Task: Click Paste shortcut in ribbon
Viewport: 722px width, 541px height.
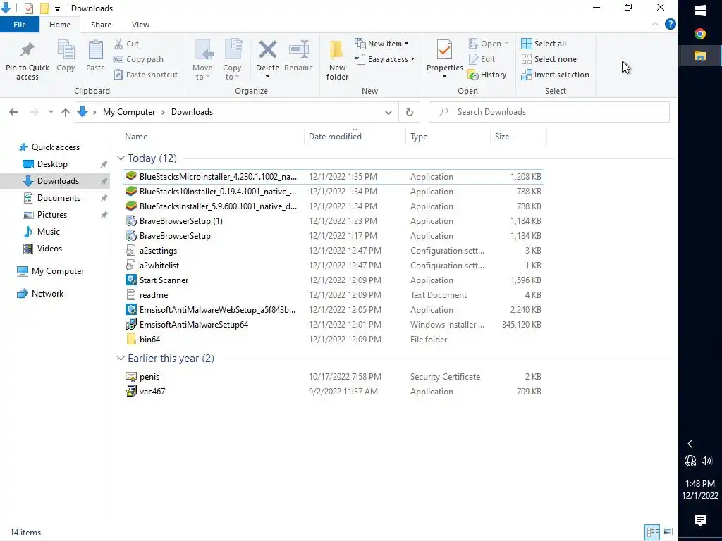Action: (145, 75)
